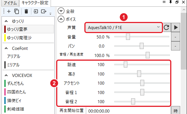187x114 pixels.
Task: Collapse the CoeFont group
Action: pos(6,48)
